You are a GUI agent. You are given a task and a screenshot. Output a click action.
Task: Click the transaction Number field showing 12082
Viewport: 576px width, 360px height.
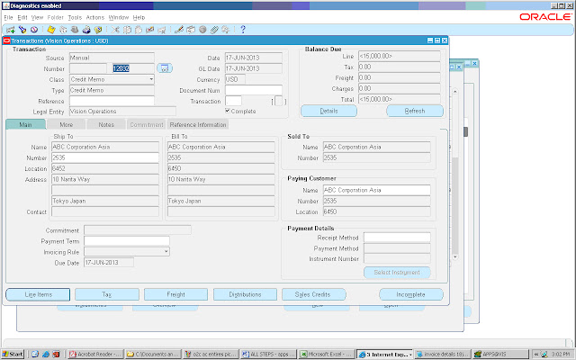tap(133, 68)
